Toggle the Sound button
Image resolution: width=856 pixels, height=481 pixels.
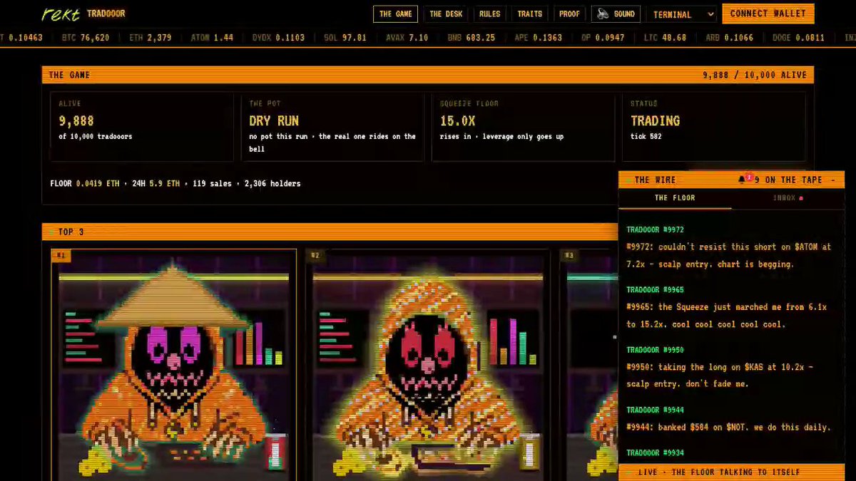(616, 14)
